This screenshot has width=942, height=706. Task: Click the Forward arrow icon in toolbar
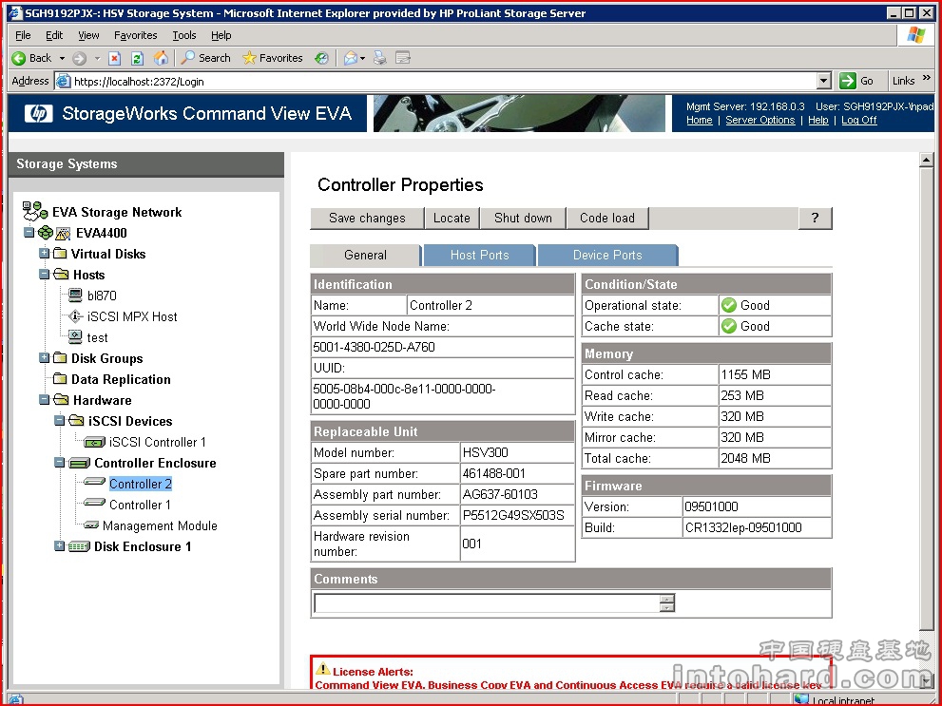(x=79, y=58)
